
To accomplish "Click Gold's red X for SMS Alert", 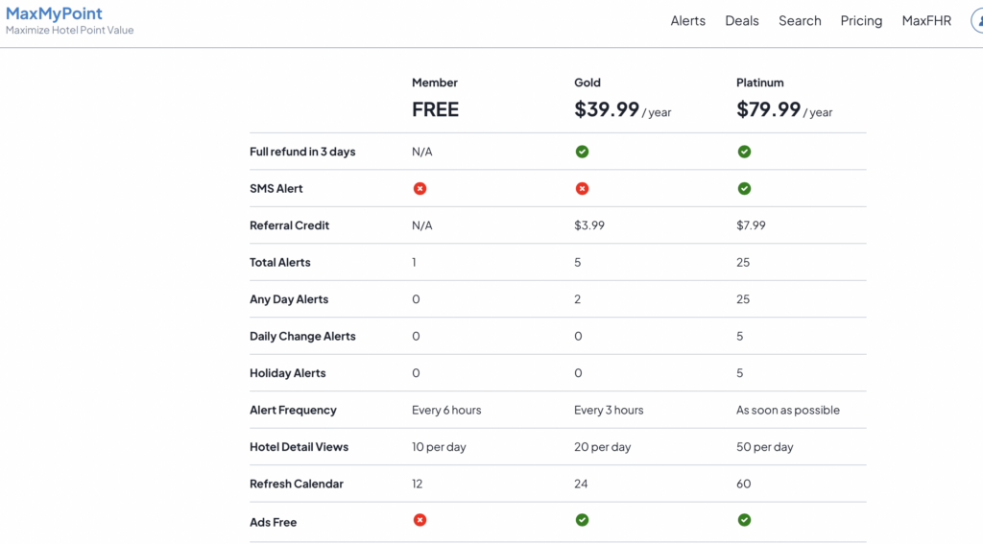I will [x=582, y=188].
